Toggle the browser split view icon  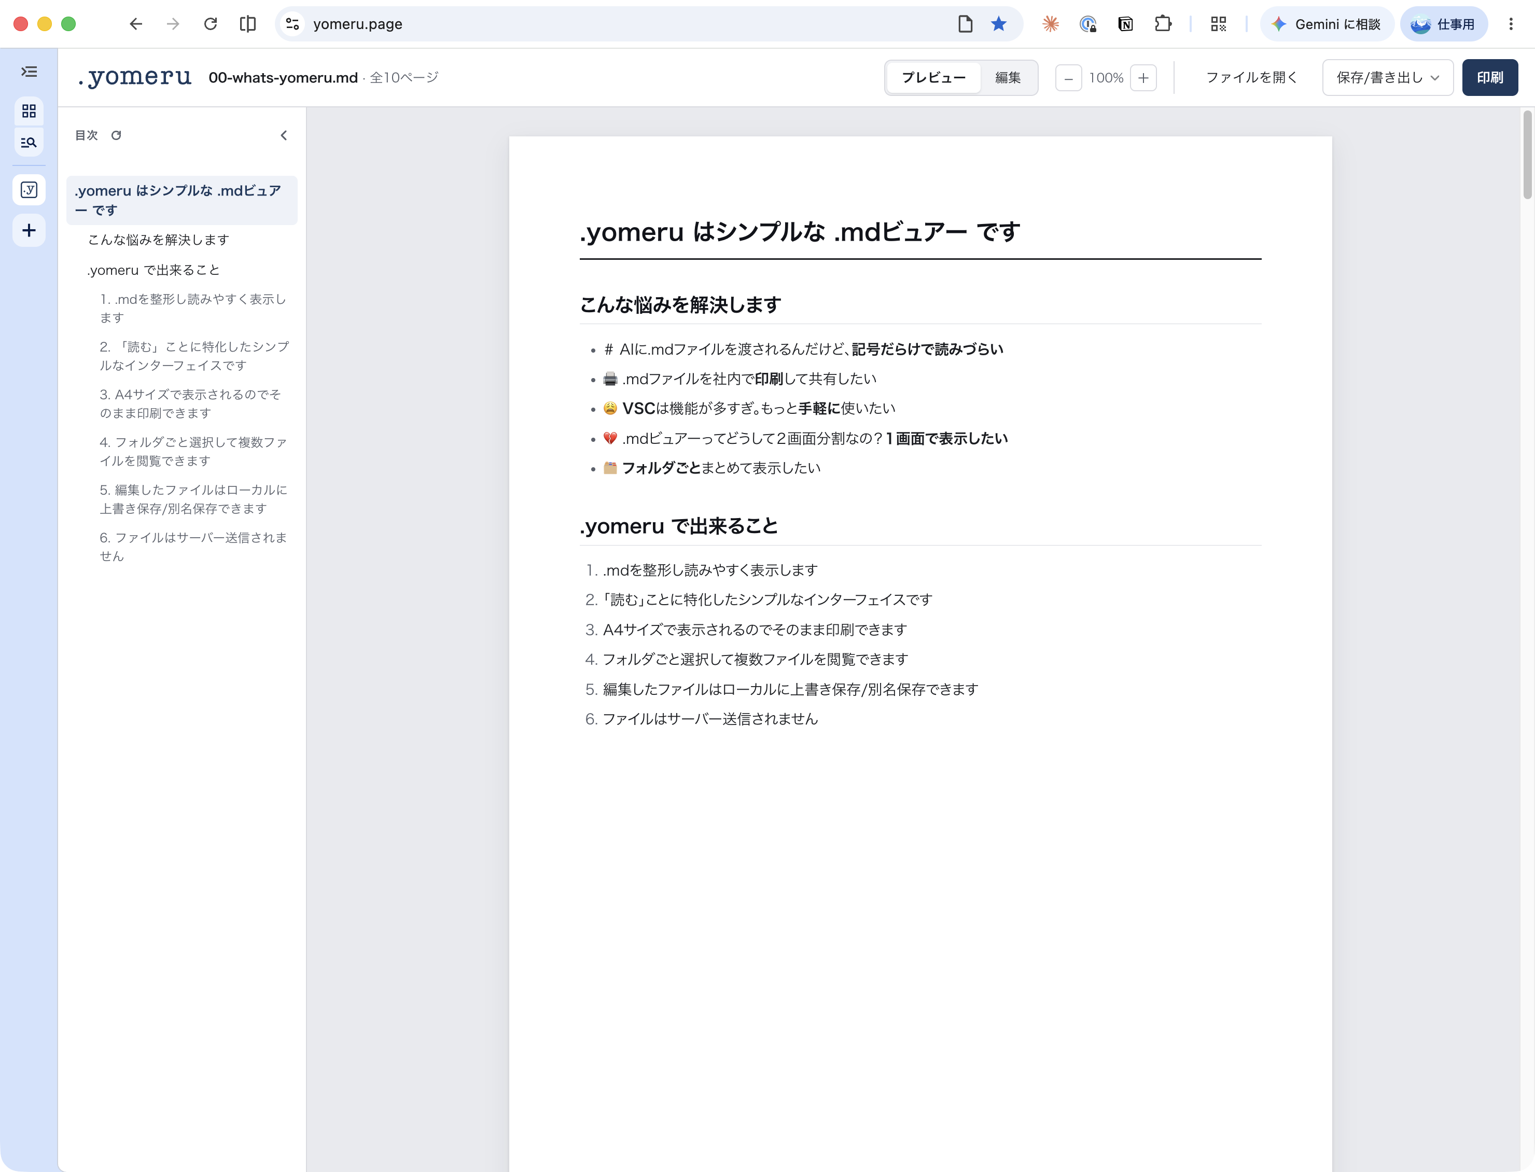pyautogui.click(x=247, y=24)
